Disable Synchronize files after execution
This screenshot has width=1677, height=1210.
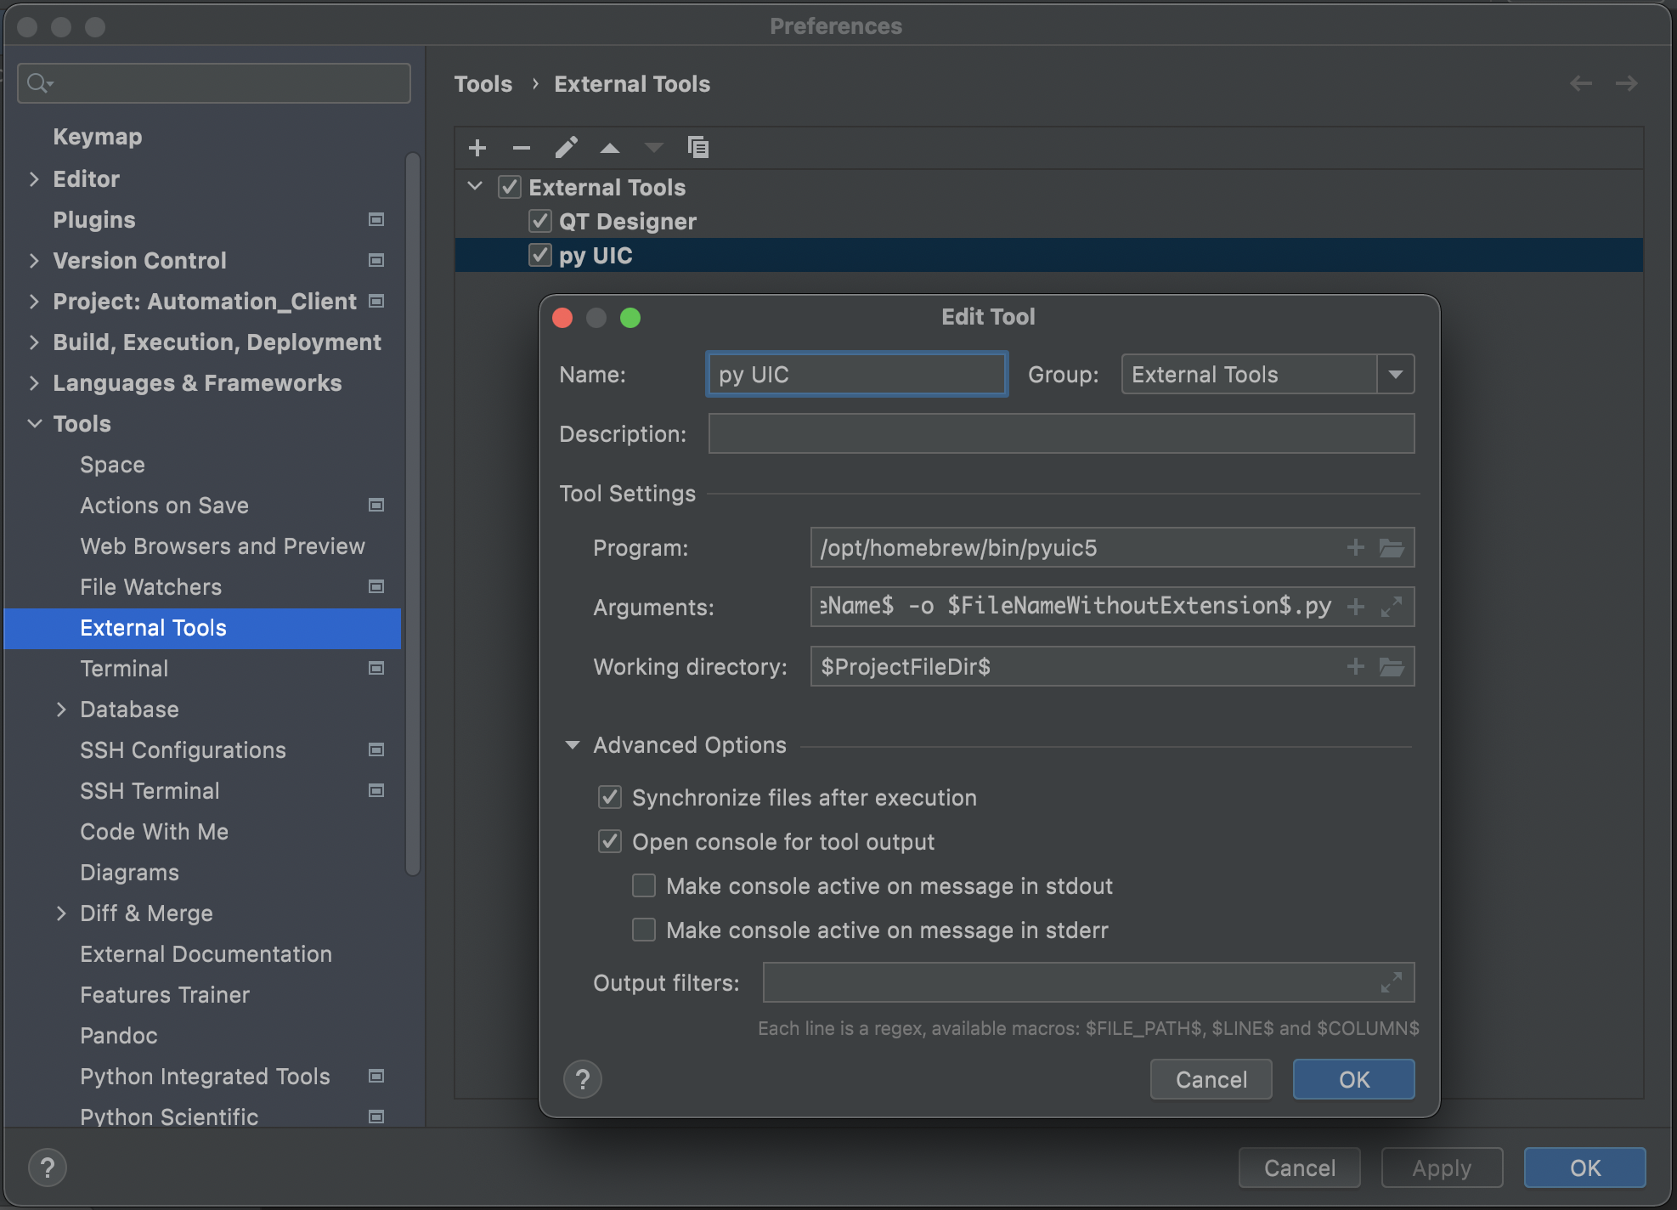(x=610, y=797)
